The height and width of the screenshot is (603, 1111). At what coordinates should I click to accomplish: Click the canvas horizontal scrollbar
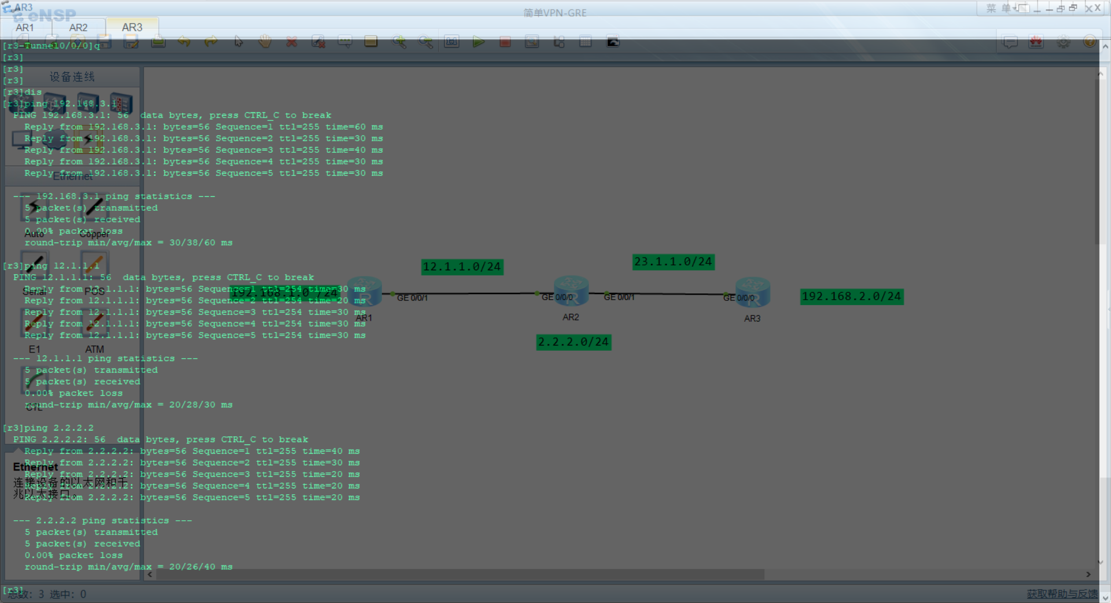coord(460,575)
